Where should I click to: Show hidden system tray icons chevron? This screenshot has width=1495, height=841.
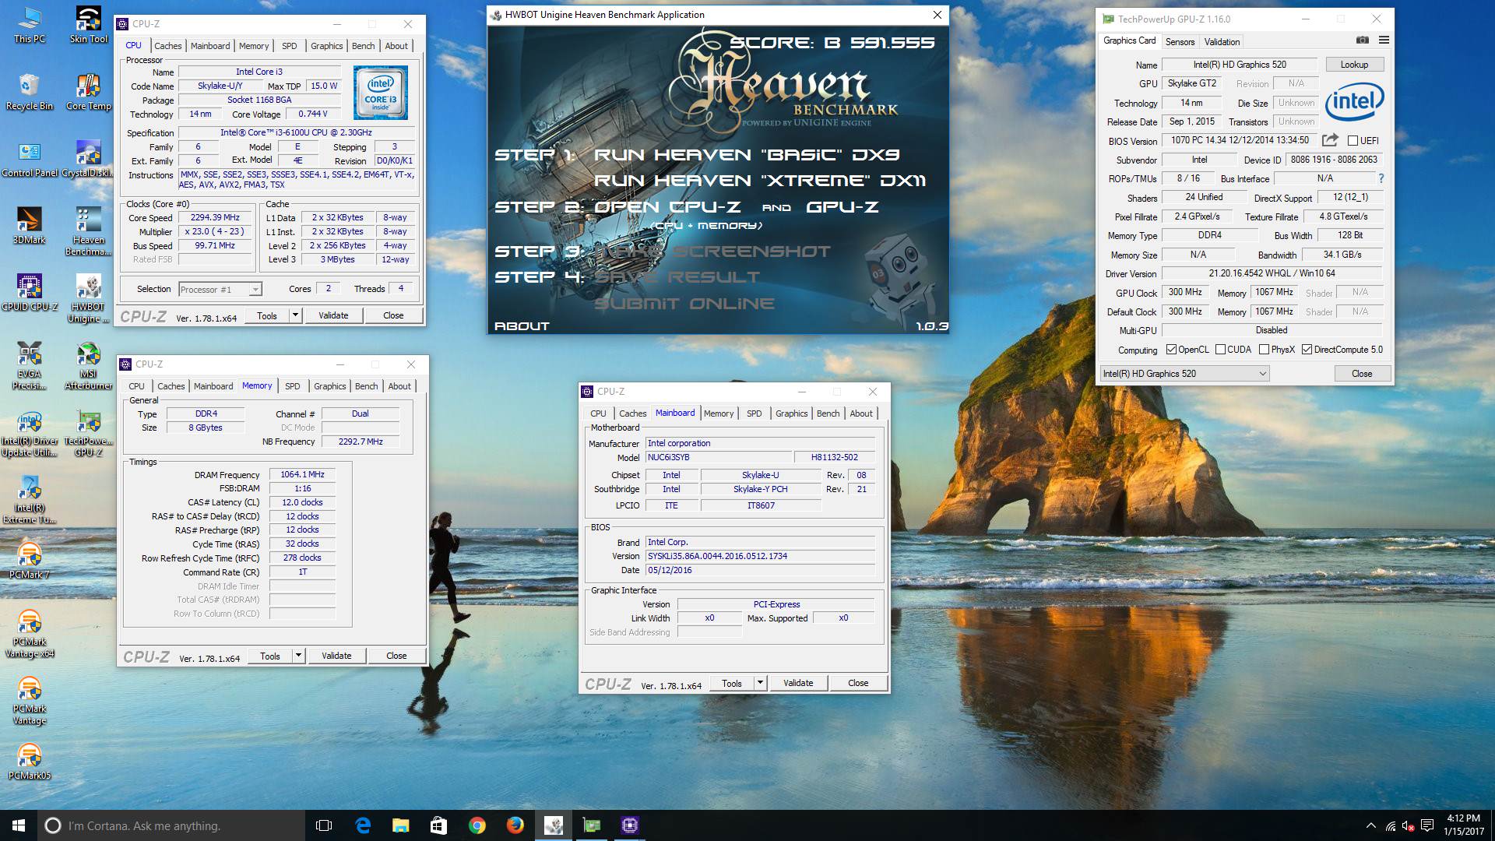(1370, 825)
